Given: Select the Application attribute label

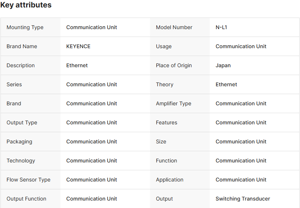Looking at the screenshot, I should [x=170, y=180].
